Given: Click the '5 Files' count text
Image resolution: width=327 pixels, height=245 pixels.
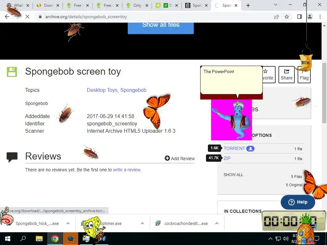Looking at the screenshot, I should click(297, 176).
